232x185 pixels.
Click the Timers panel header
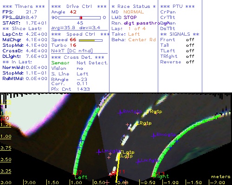(x=24, y=6)
